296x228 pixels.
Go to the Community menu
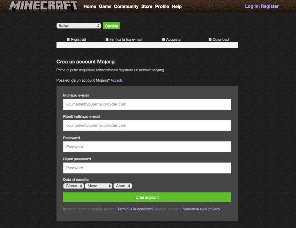tap(126, 6)
